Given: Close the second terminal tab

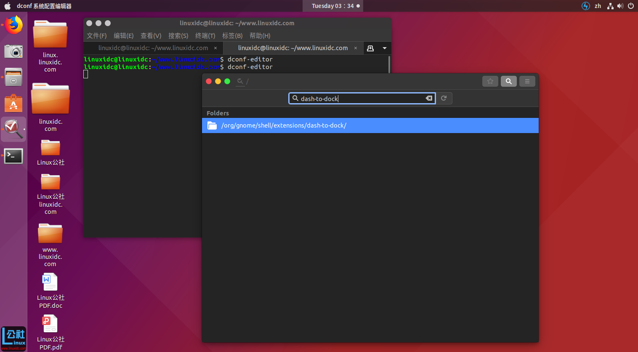Looking at the screenshot, I should (356, 48).
